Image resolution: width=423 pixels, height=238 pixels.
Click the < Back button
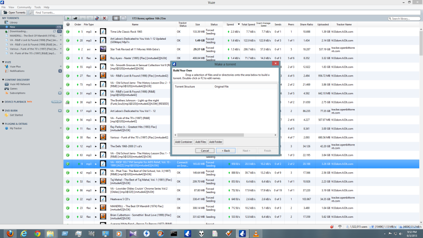[226, 150]
